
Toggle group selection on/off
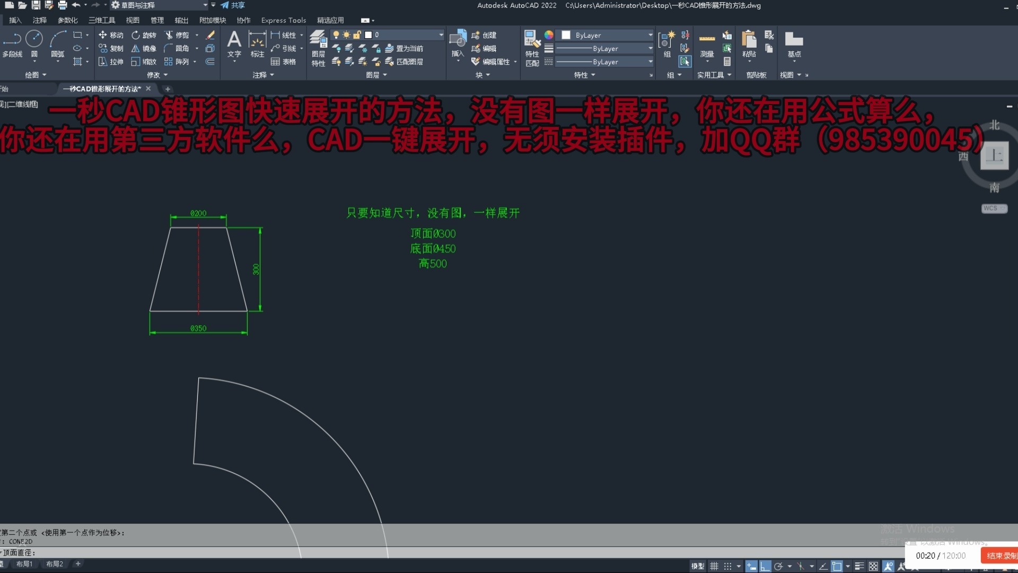pyautogui.click(x=685, y=62)
